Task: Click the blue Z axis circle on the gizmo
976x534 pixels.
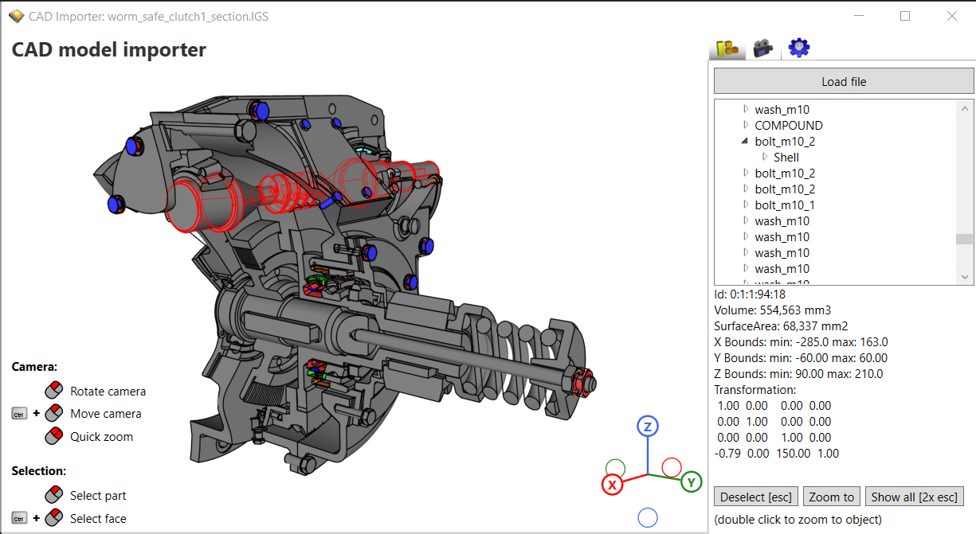Action: click(647, 426)
